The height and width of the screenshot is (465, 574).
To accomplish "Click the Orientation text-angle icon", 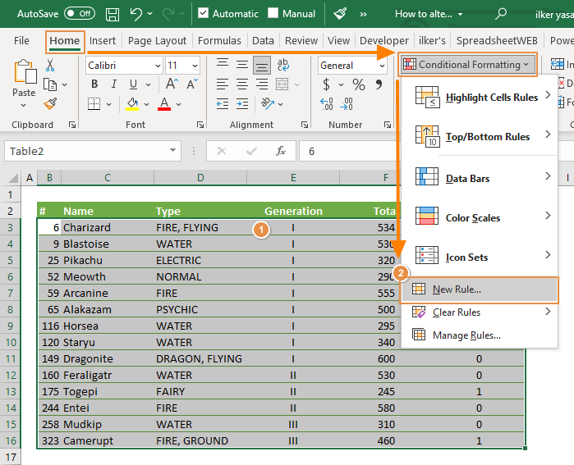I will (x=268, y=104).
